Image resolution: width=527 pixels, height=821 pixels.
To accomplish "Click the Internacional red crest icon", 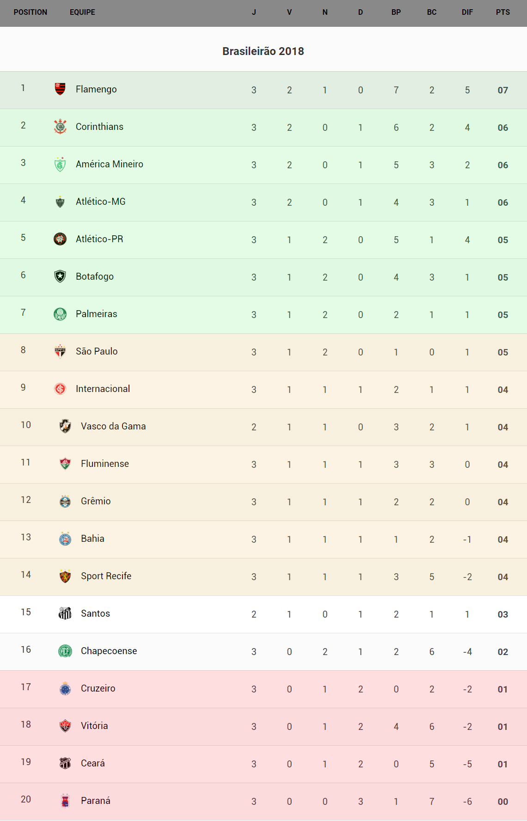I will [60, 389].
